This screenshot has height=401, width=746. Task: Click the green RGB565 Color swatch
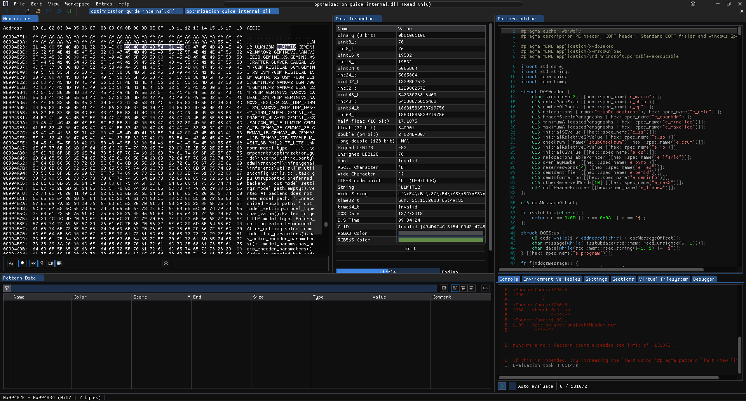pos(441,240)
